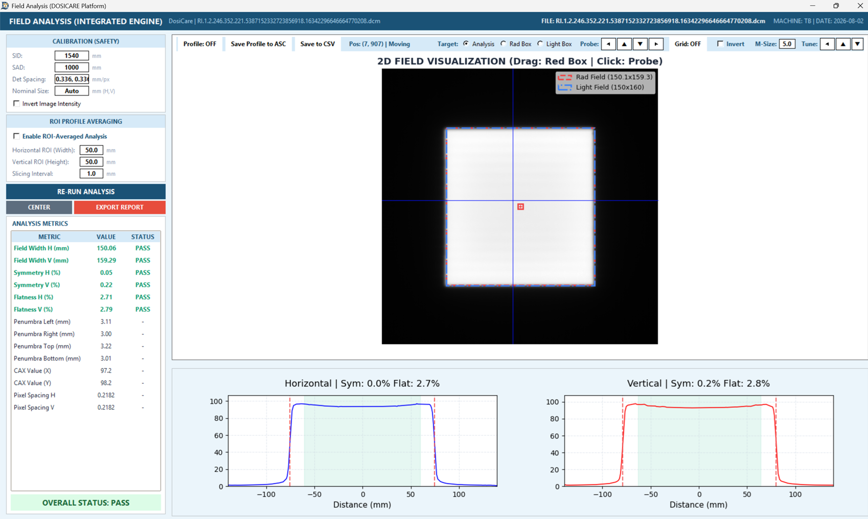Click the M-Size value field
Viewport: 868px width, 519px height.
[787, 44]
